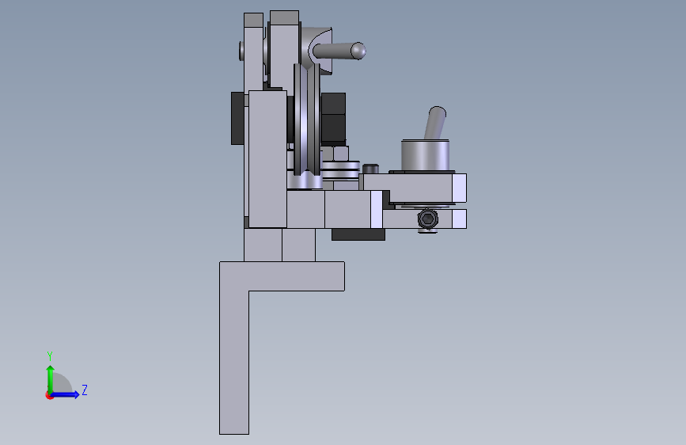This screenshot has height=445, width=686.
Task: Select the V-groove pulley wheel
Action: 307,120
